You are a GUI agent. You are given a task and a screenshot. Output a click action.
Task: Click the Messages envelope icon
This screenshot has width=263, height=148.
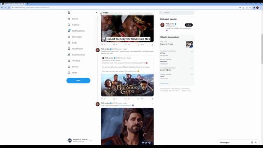(69, 37)
